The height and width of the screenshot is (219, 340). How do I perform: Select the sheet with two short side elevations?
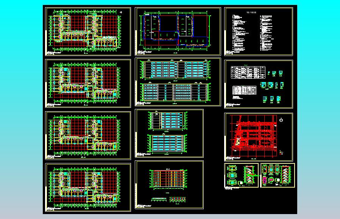169,133
